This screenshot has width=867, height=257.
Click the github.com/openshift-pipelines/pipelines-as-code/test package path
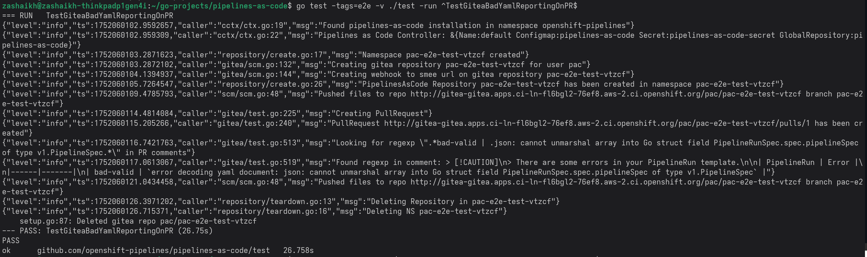(153, 251)
